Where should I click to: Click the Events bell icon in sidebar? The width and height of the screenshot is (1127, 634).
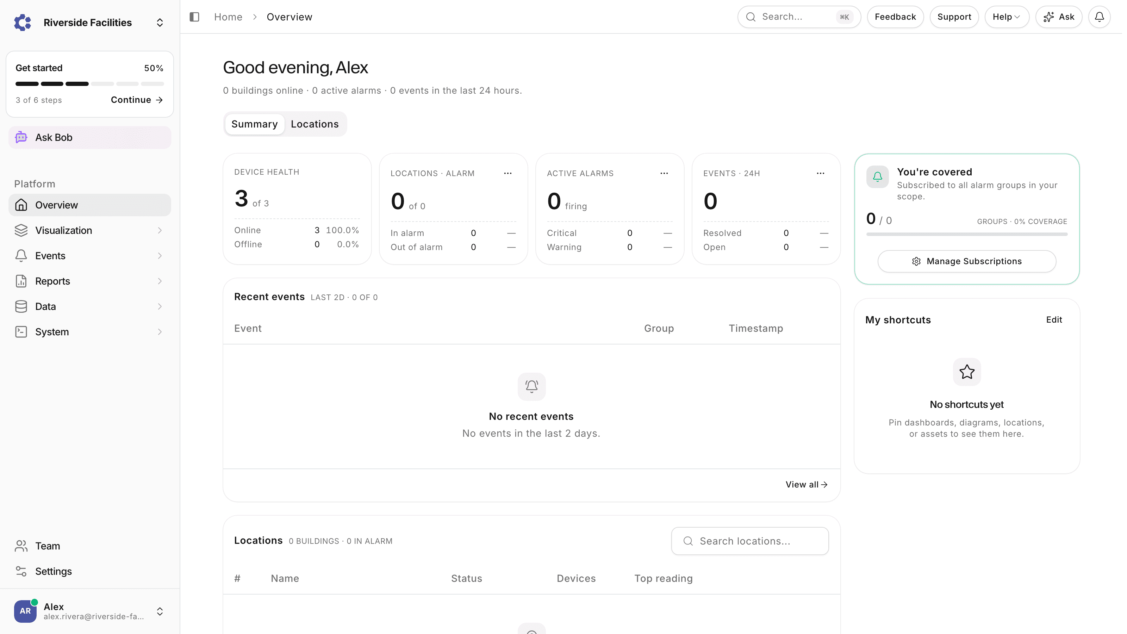click(21, 255)
